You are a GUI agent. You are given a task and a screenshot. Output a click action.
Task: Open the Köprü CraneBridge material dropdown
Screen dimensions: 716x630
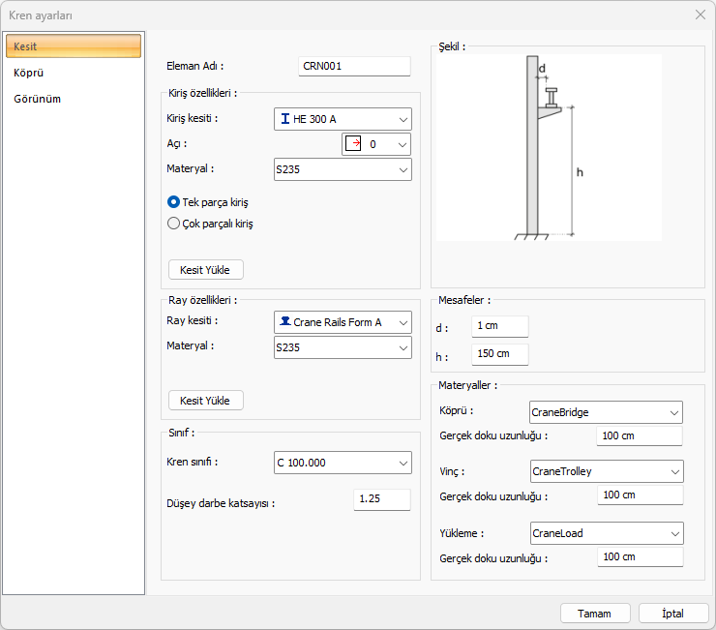tap(606, 412)
